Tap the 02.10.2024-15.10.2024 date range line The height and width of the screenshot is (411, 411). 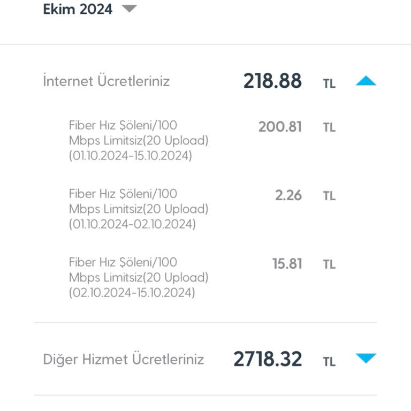click(x=132, y=293)
